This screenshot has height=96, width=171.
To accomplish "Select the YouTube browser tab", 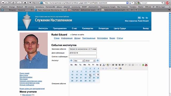I will (x=84, y=10).
